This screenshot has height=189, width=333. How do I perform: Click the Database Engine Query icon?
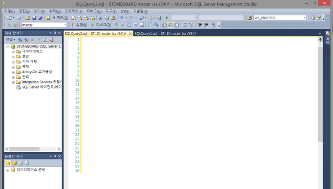tap(73, 18)
